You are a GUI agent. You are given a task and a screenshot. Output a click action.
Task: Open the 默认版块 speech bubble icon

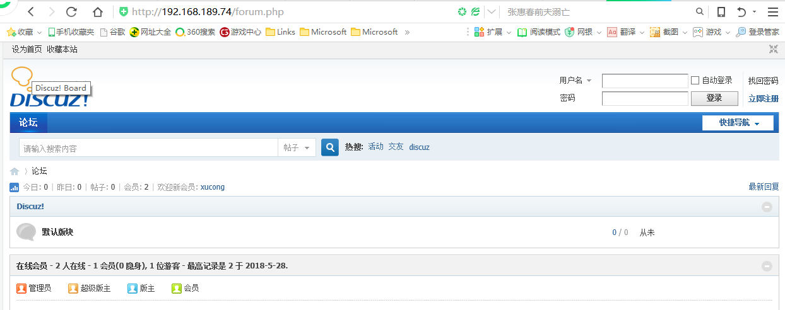coord(26,233)
